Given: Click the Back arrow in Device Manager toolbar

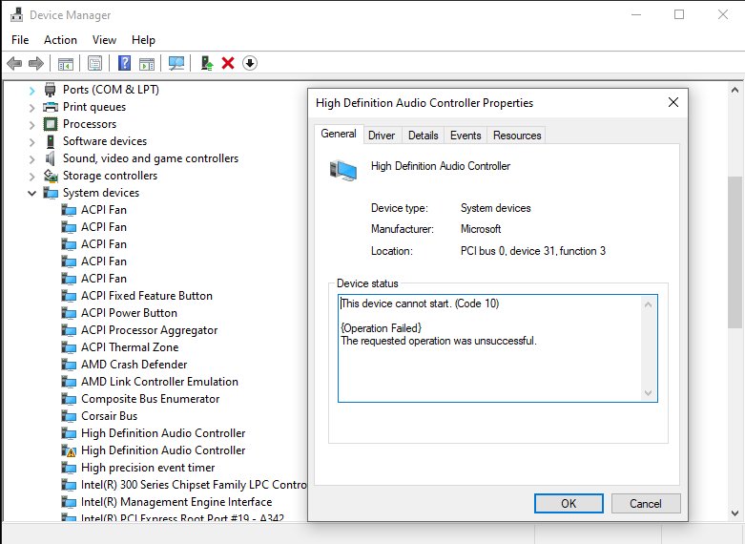Looking at the screenshot, I should click(14, 63).
